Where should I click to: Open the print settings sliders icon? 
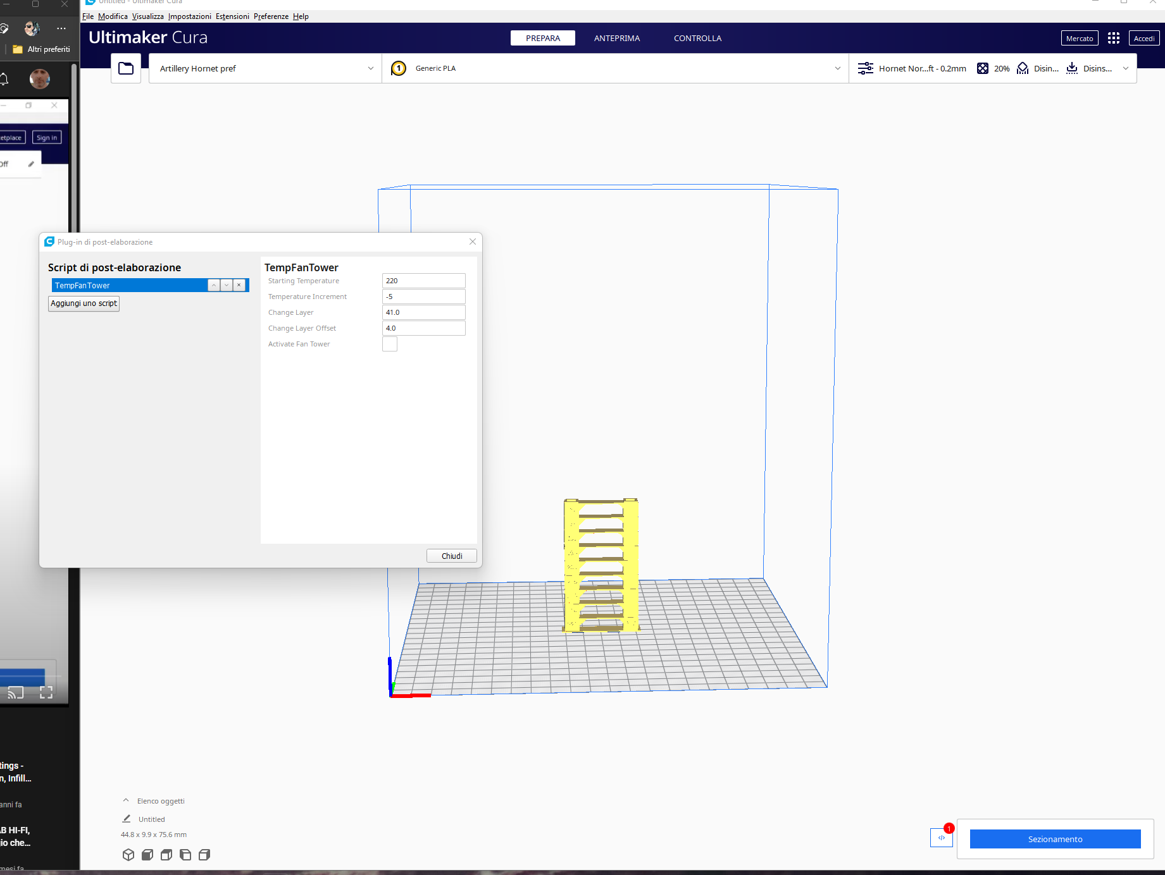tap(865, 68)
